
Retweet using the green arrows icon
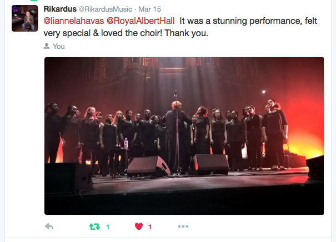[x=94, y=226]
